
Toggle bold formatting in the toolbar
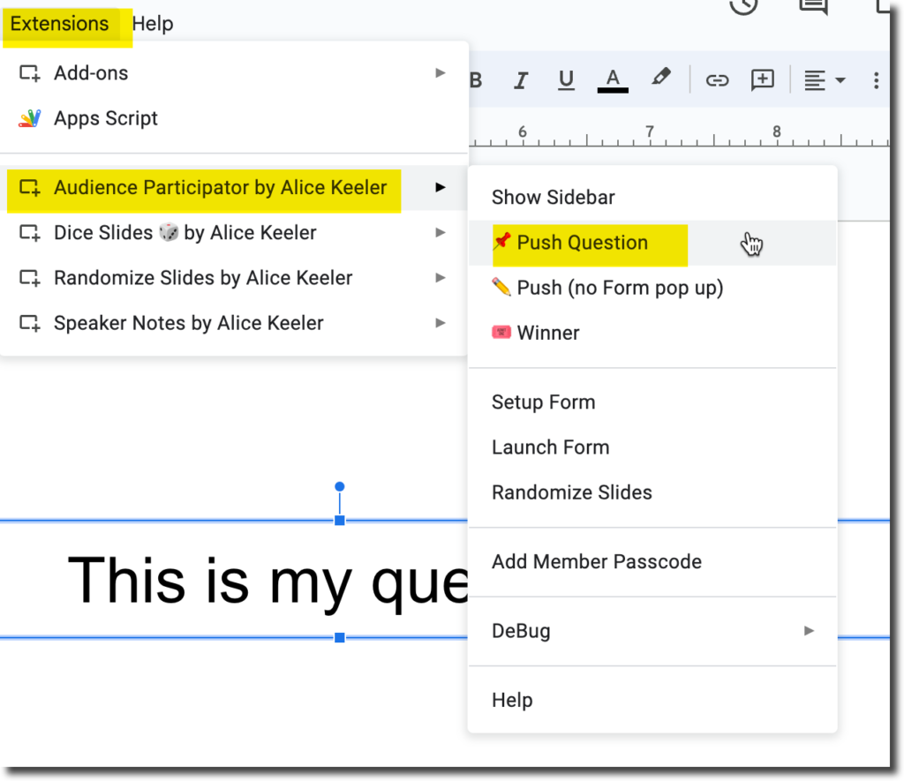476,80
